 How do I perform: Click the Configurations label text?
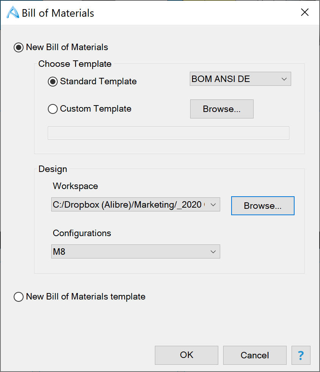(x=82, y=233)
